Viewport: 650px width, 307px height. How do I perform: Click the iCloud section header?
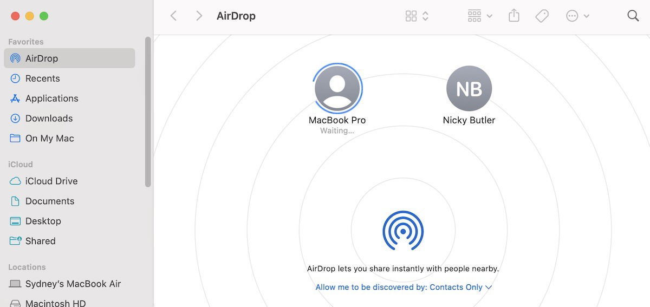[21, 164]
